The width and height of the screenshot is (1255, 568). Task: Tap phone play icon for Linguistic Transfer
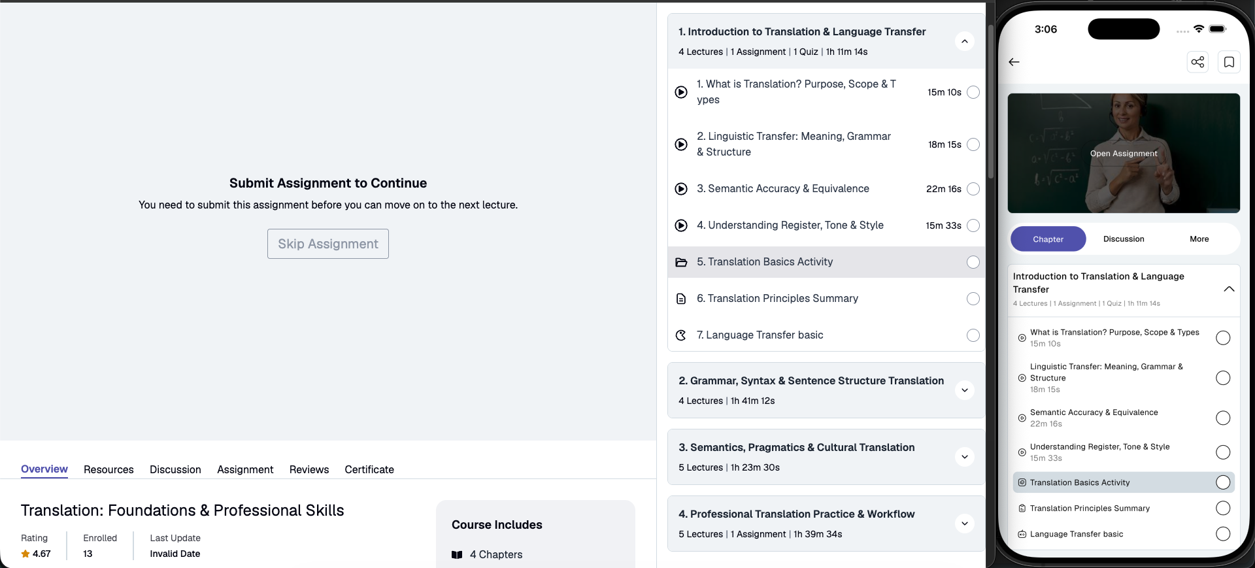pyautogui.click(x=1022, y=378)
